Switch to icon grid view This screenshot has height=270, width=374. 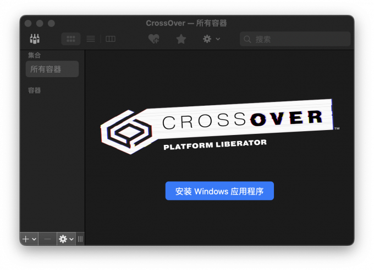[x=71, y=39]
